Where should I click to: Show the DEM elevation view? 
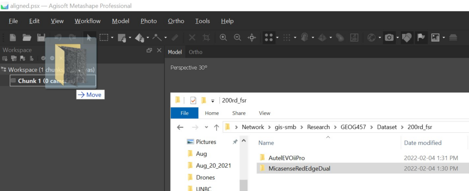(340, 38)
